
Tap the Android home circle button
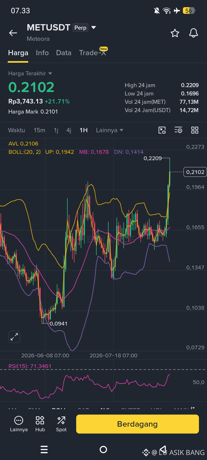coord(103,449)
